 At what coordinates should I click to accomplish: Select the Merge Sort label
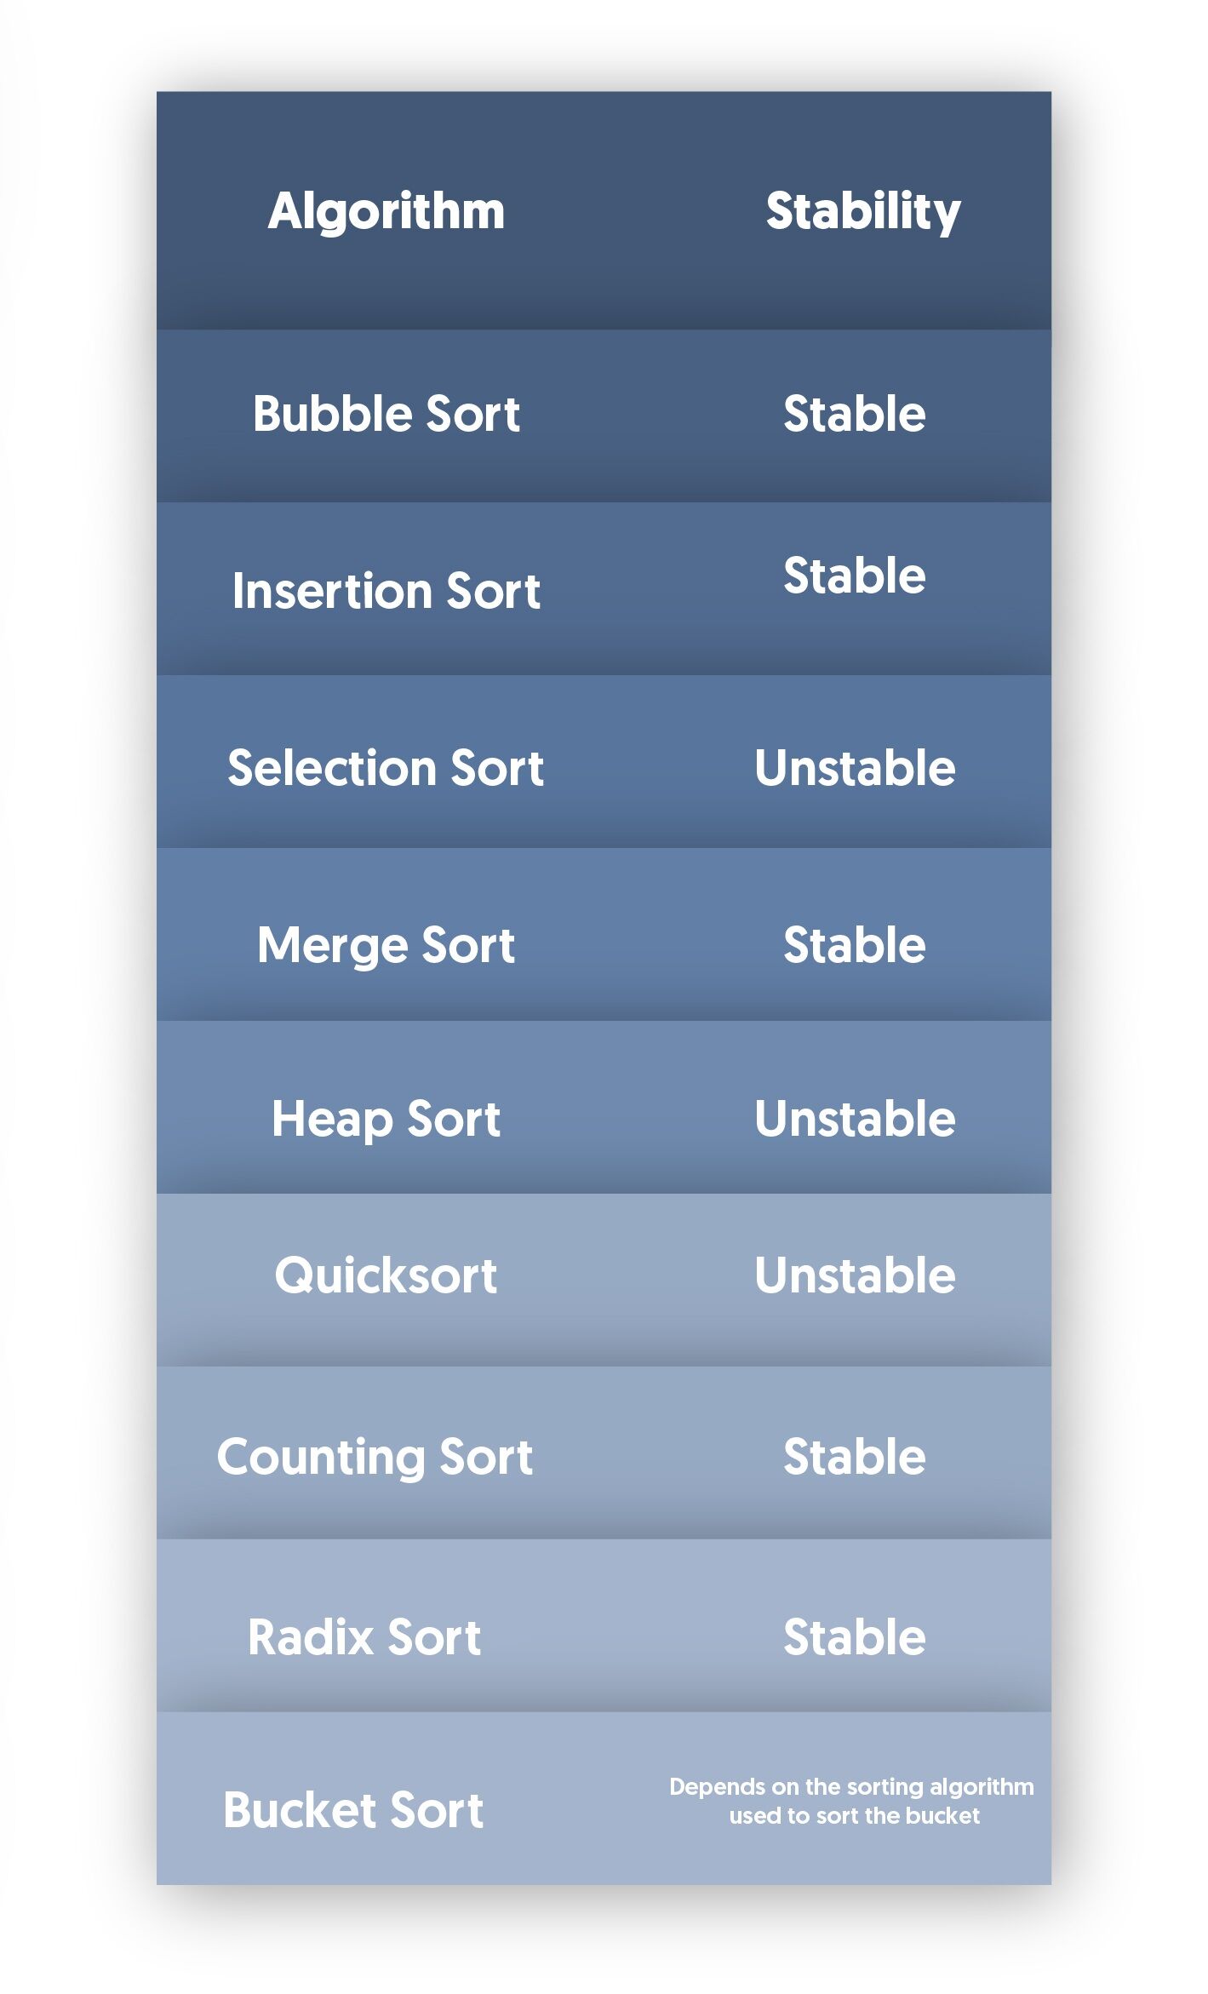(x=386, y=945)
